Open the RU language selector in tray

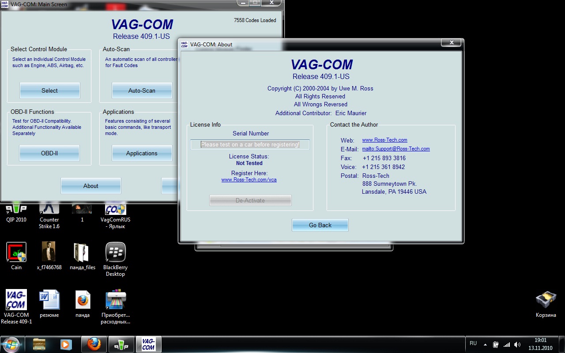click(x=473, y=343)
